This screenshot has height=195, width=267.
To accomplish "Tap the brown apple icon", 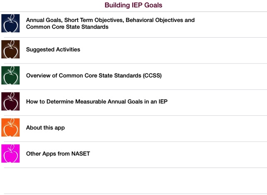I will 10,49.
